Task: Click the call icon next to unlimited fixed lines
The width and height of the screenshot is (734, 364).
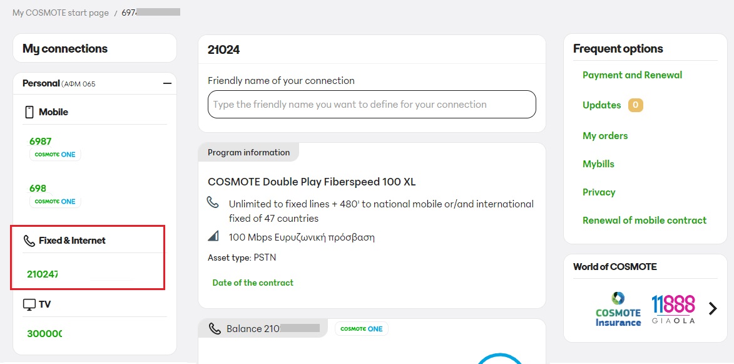Action: click(213, 202)
